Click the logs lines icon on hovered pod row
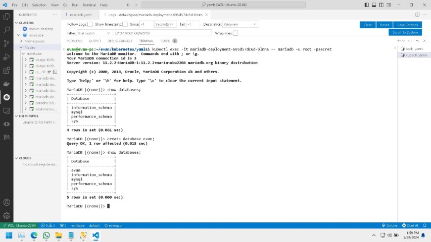Image resolution: width=431 pixels, height=242 pixels. click(x=49, y=72)
